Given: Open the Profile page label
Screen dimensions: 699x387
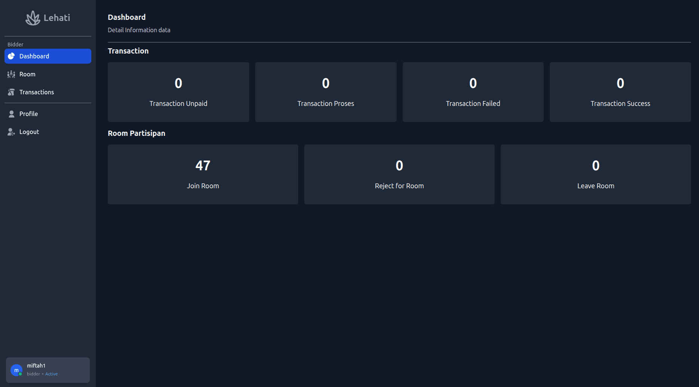Looking at the screenshot, I should [x=28, y=114].
